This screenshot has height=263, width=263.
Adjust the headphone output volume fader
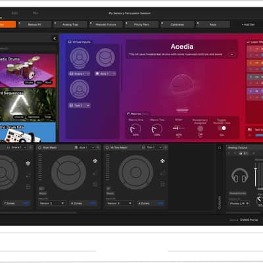pos(255,169)
